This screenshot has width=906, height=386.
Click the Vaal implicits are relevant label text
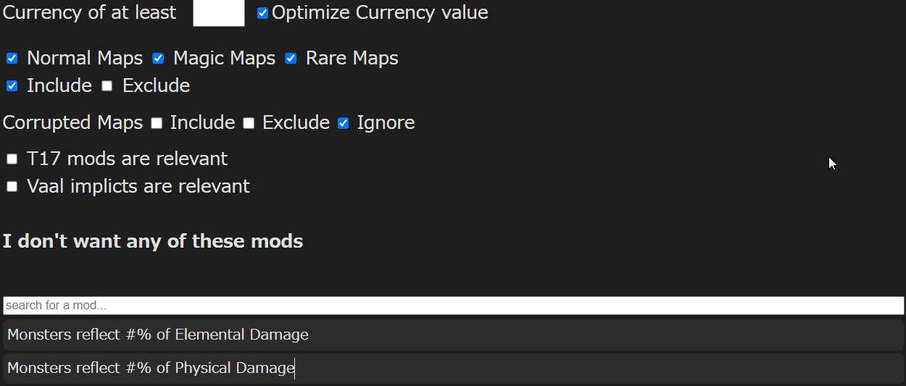tap(138, 186)
